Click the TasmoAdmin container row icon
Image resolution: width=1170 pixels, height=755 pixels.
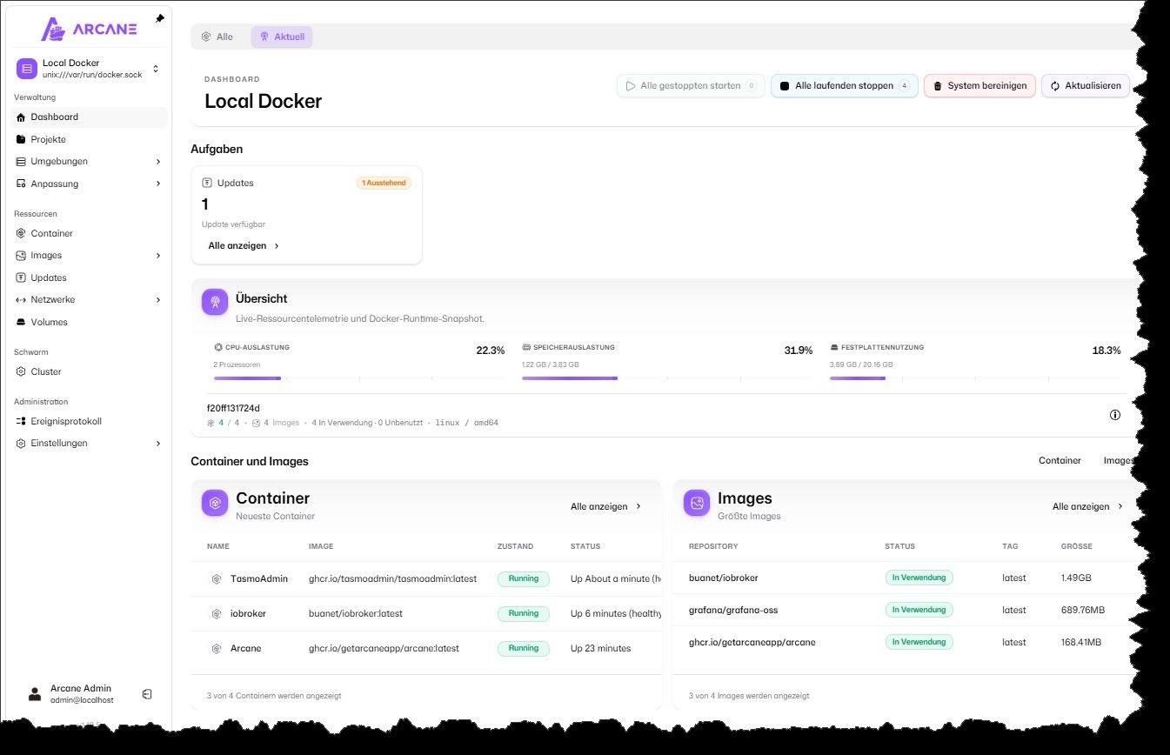coord(217,578)
